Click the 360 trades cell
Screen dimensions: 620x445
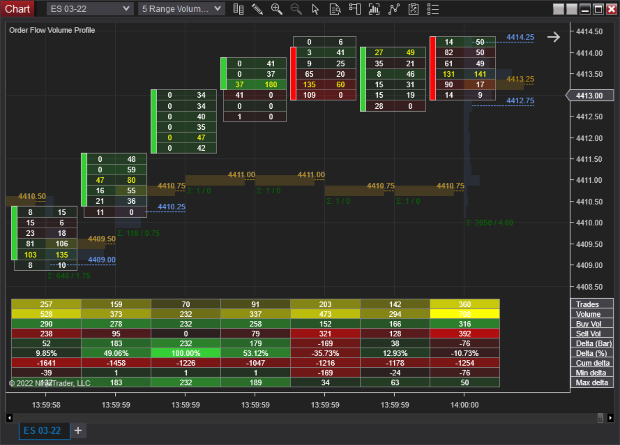465,304
